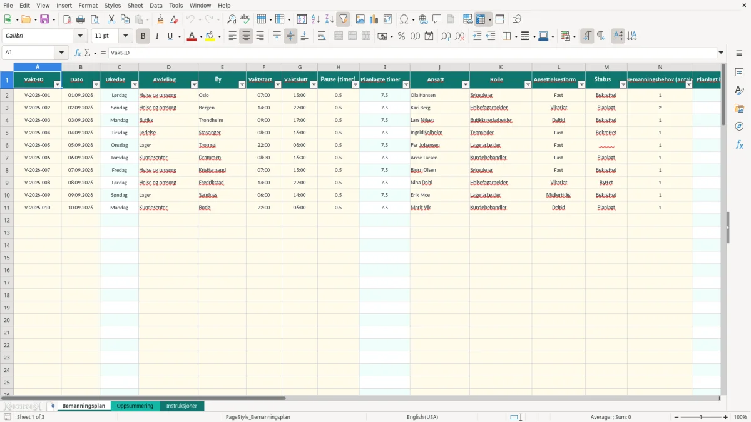751x422 pixels.
Task: Insert Special Character omega icon
Action: tap(404, 19)
